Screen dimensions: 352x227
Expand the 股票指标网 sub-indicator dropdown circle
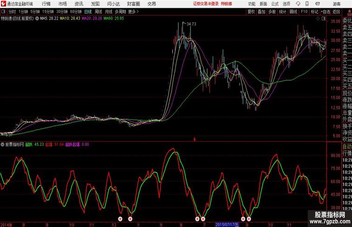click(2, 144)
